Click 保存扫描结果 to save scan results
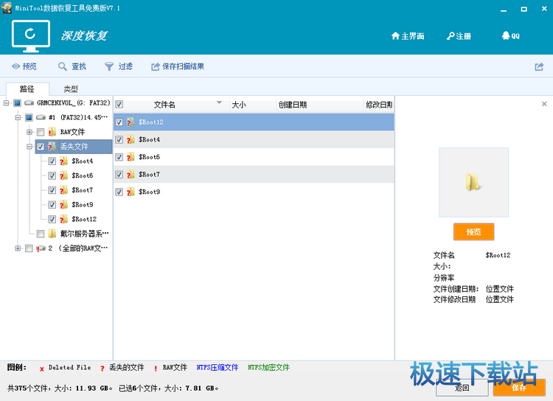553x401 pixels. 178,66
